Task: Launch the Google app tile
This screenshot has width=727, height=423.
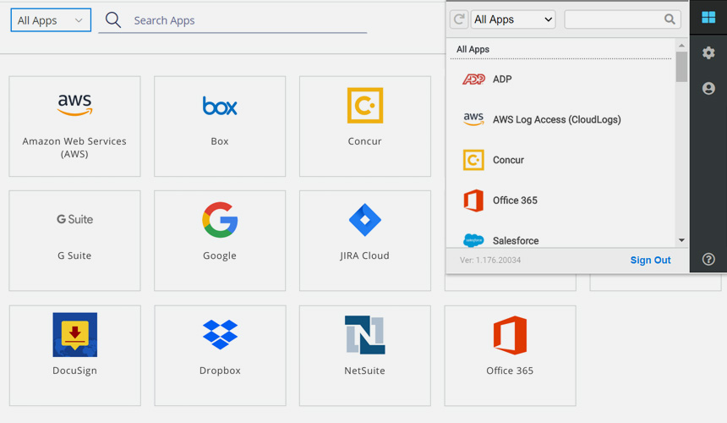Action: 220,241
